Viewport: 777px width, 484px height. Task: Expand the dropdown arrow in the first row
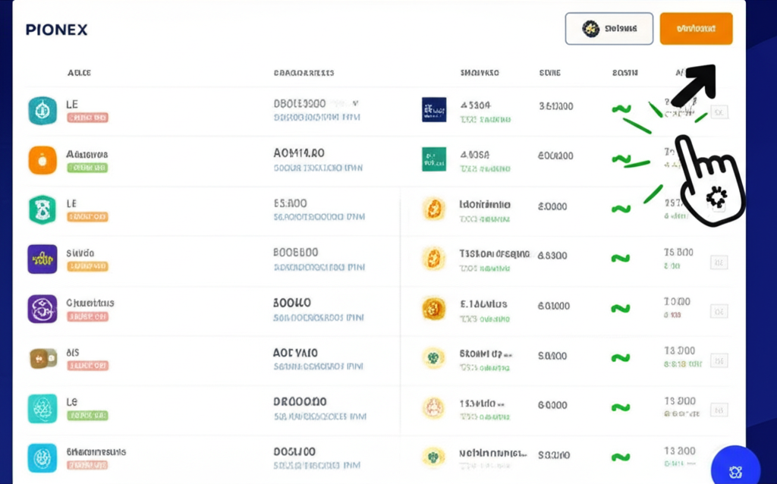tap(355, 103)
